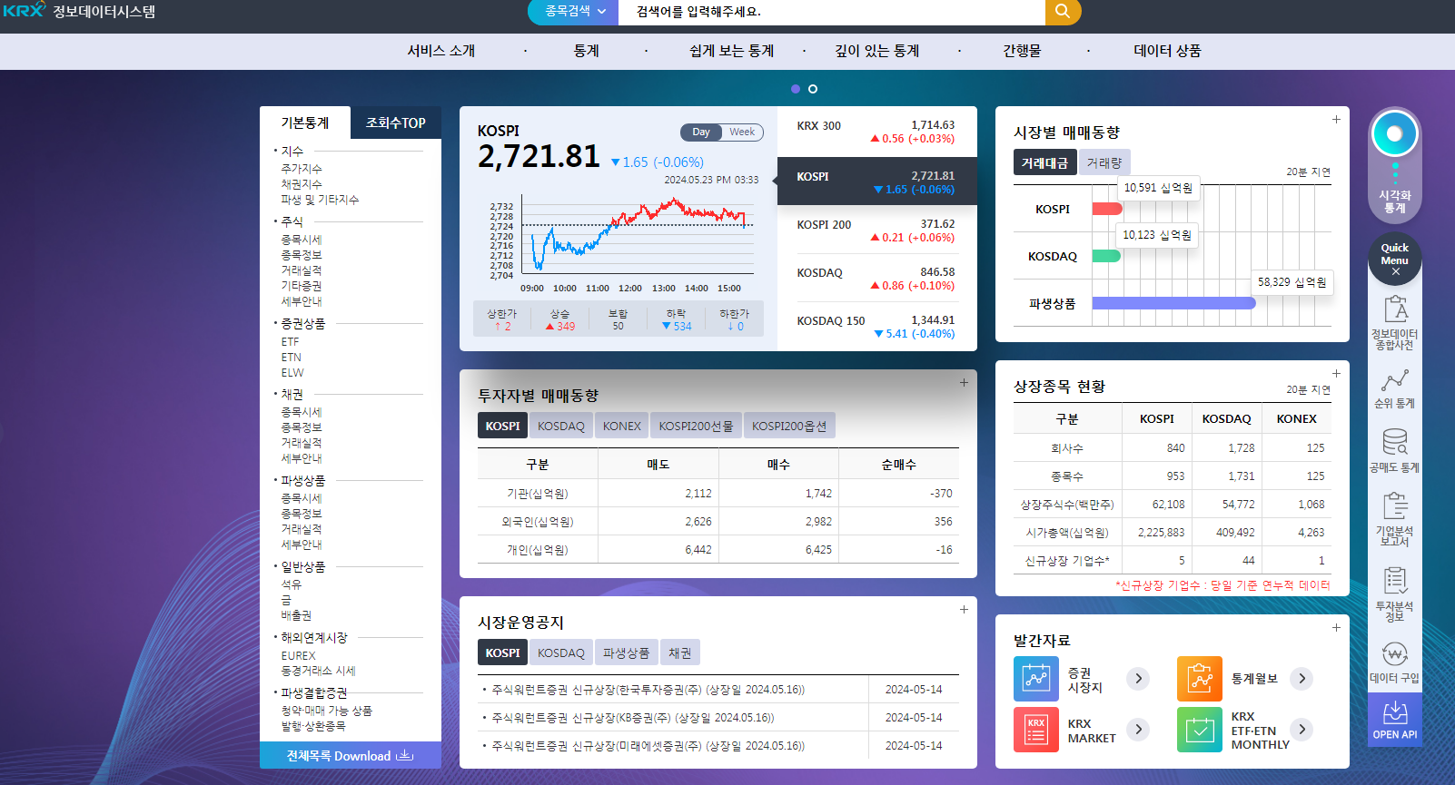Open the 순위 통계 quick icon
Image resolution: width=1455 pixels, height=785 pixels.
(1395, 388)
